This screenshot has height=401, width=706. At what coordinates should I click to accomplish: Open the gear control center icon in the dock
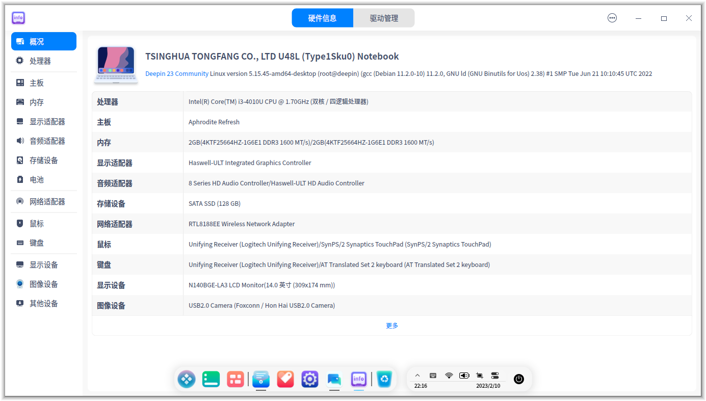pos(310,379)
